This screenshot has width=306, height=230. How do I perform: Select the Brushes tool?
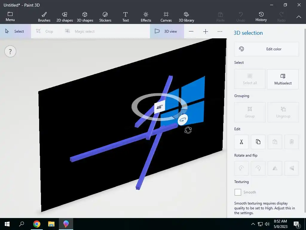pos(44,17)
